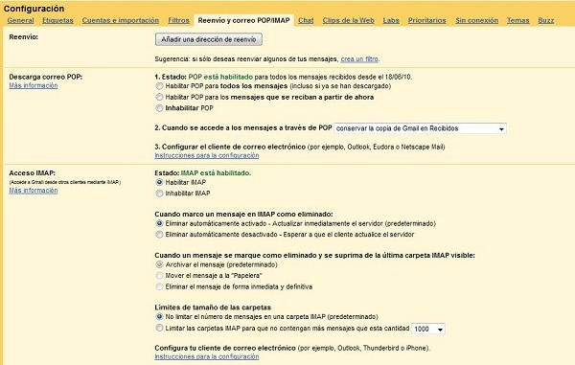
Task: Click the 'POP está habilitado' status text
Action: 220,77
